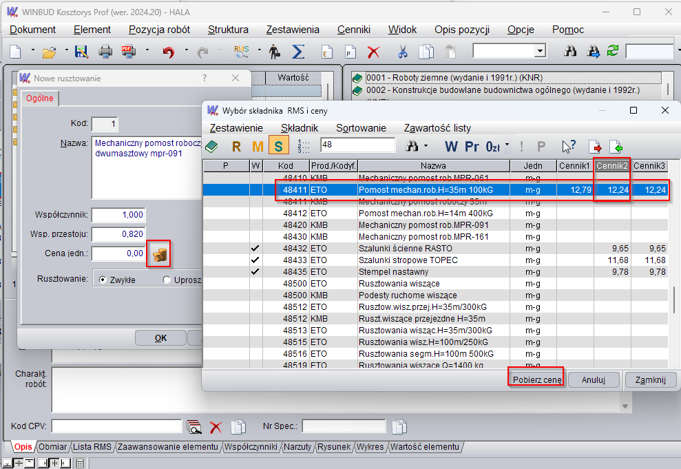Expand the dropdown arrow next to the new document icon
The image size is (681, 469).
pos(32,50)
